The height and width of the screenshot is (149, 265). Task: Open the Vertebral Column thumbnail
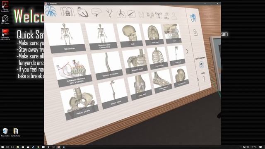(107, 65)
